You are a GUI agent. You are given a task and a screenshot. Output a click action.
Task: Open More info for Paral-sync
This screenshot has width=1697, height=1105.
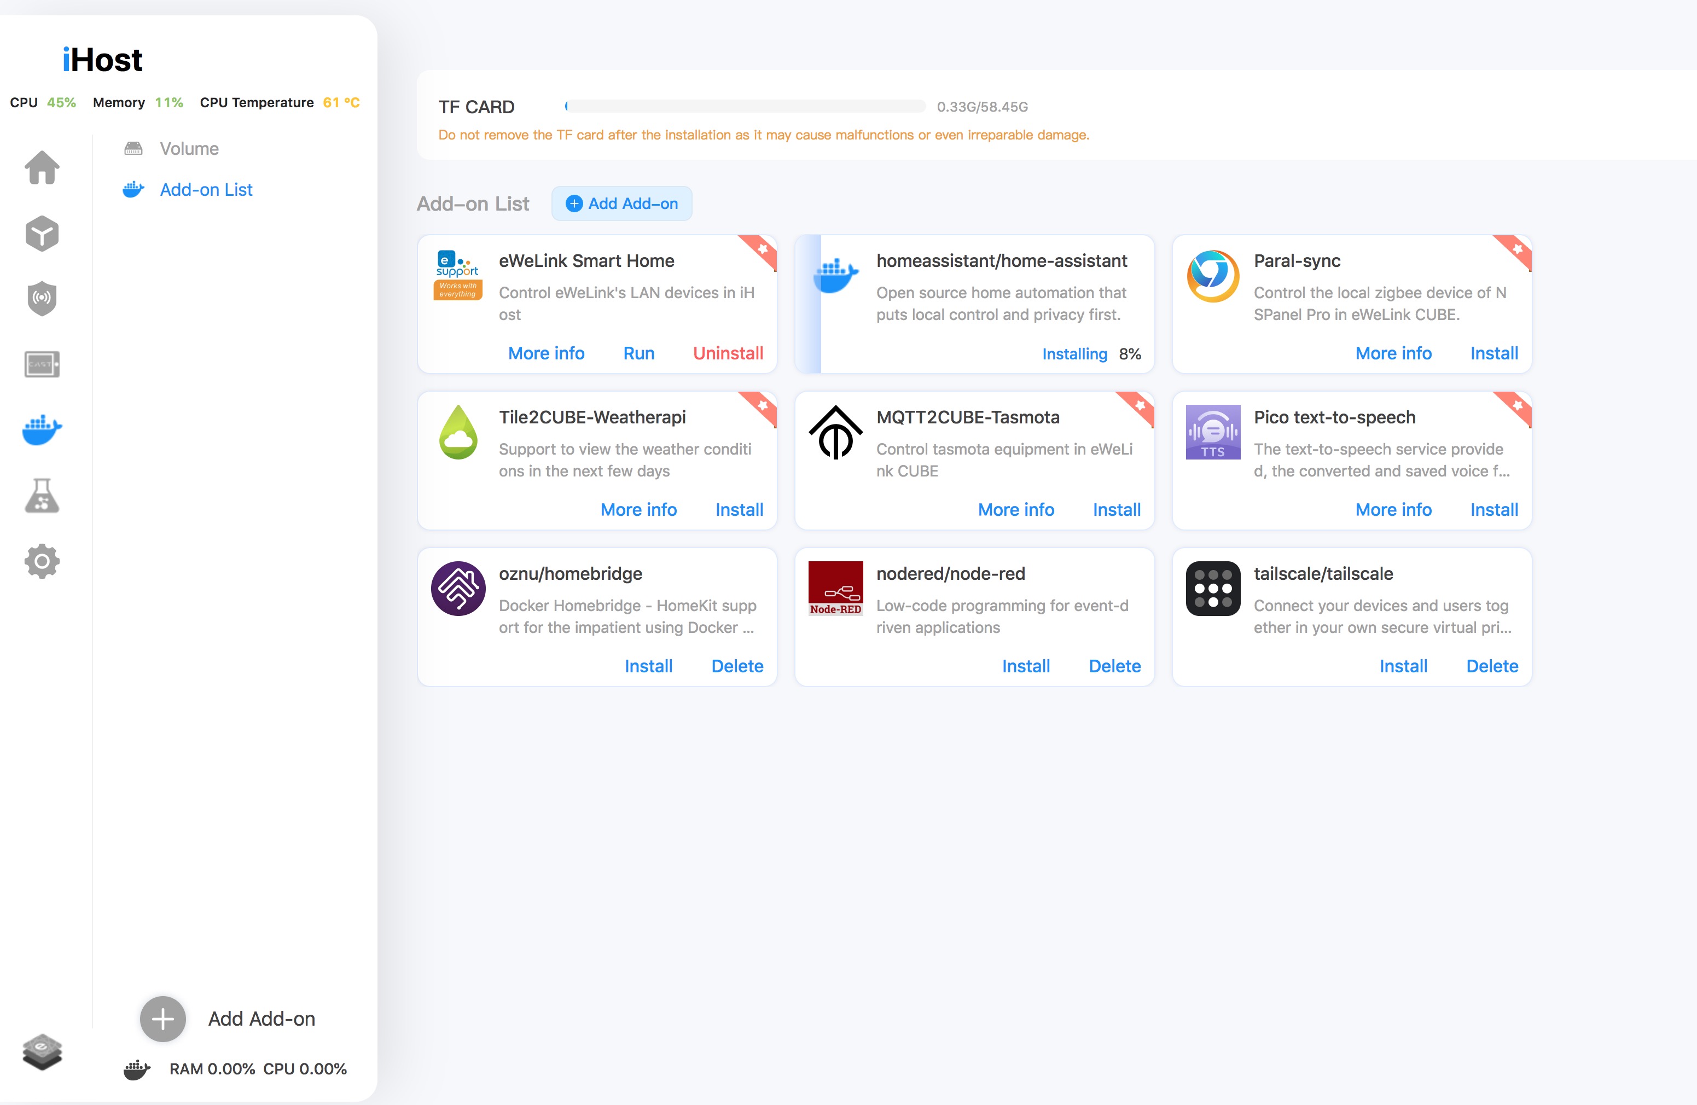click(1392, 353)
